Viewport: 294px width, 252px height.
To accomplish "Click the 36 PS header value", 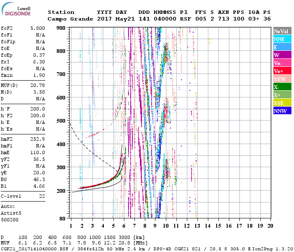I will (x=267, y=19).
